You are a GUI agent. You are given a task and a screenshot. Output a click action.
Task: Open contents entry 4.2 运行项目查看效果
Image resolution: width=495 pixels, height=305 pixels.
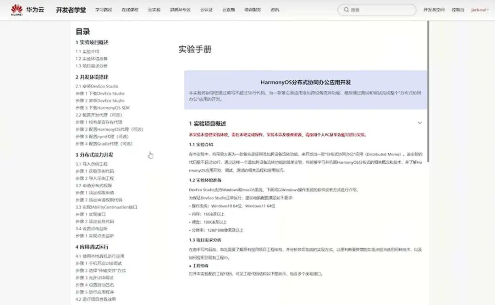tap(96, 299)
